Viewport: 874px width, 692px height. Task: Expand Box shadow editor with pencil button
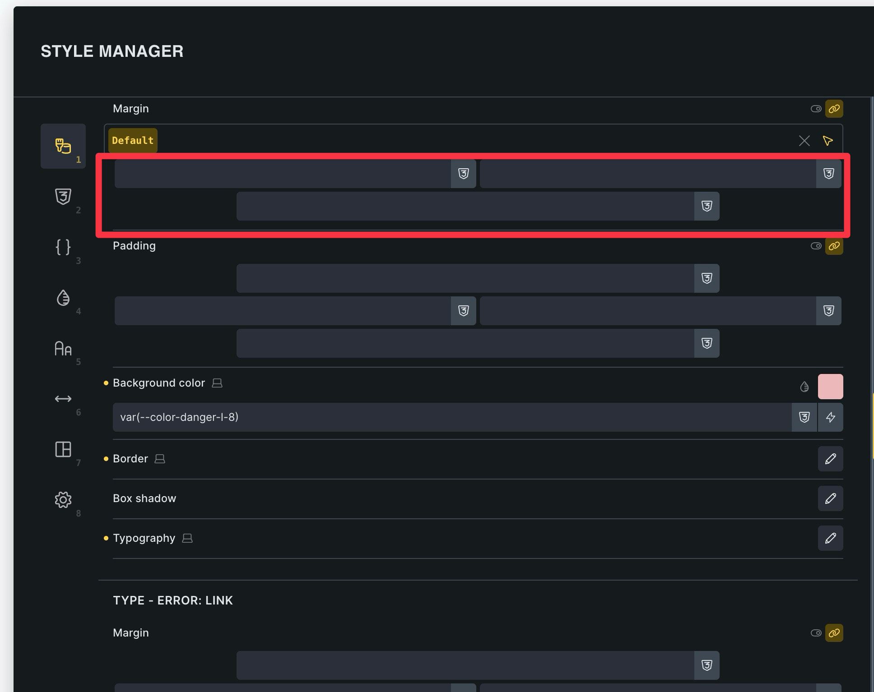[830, 498]
